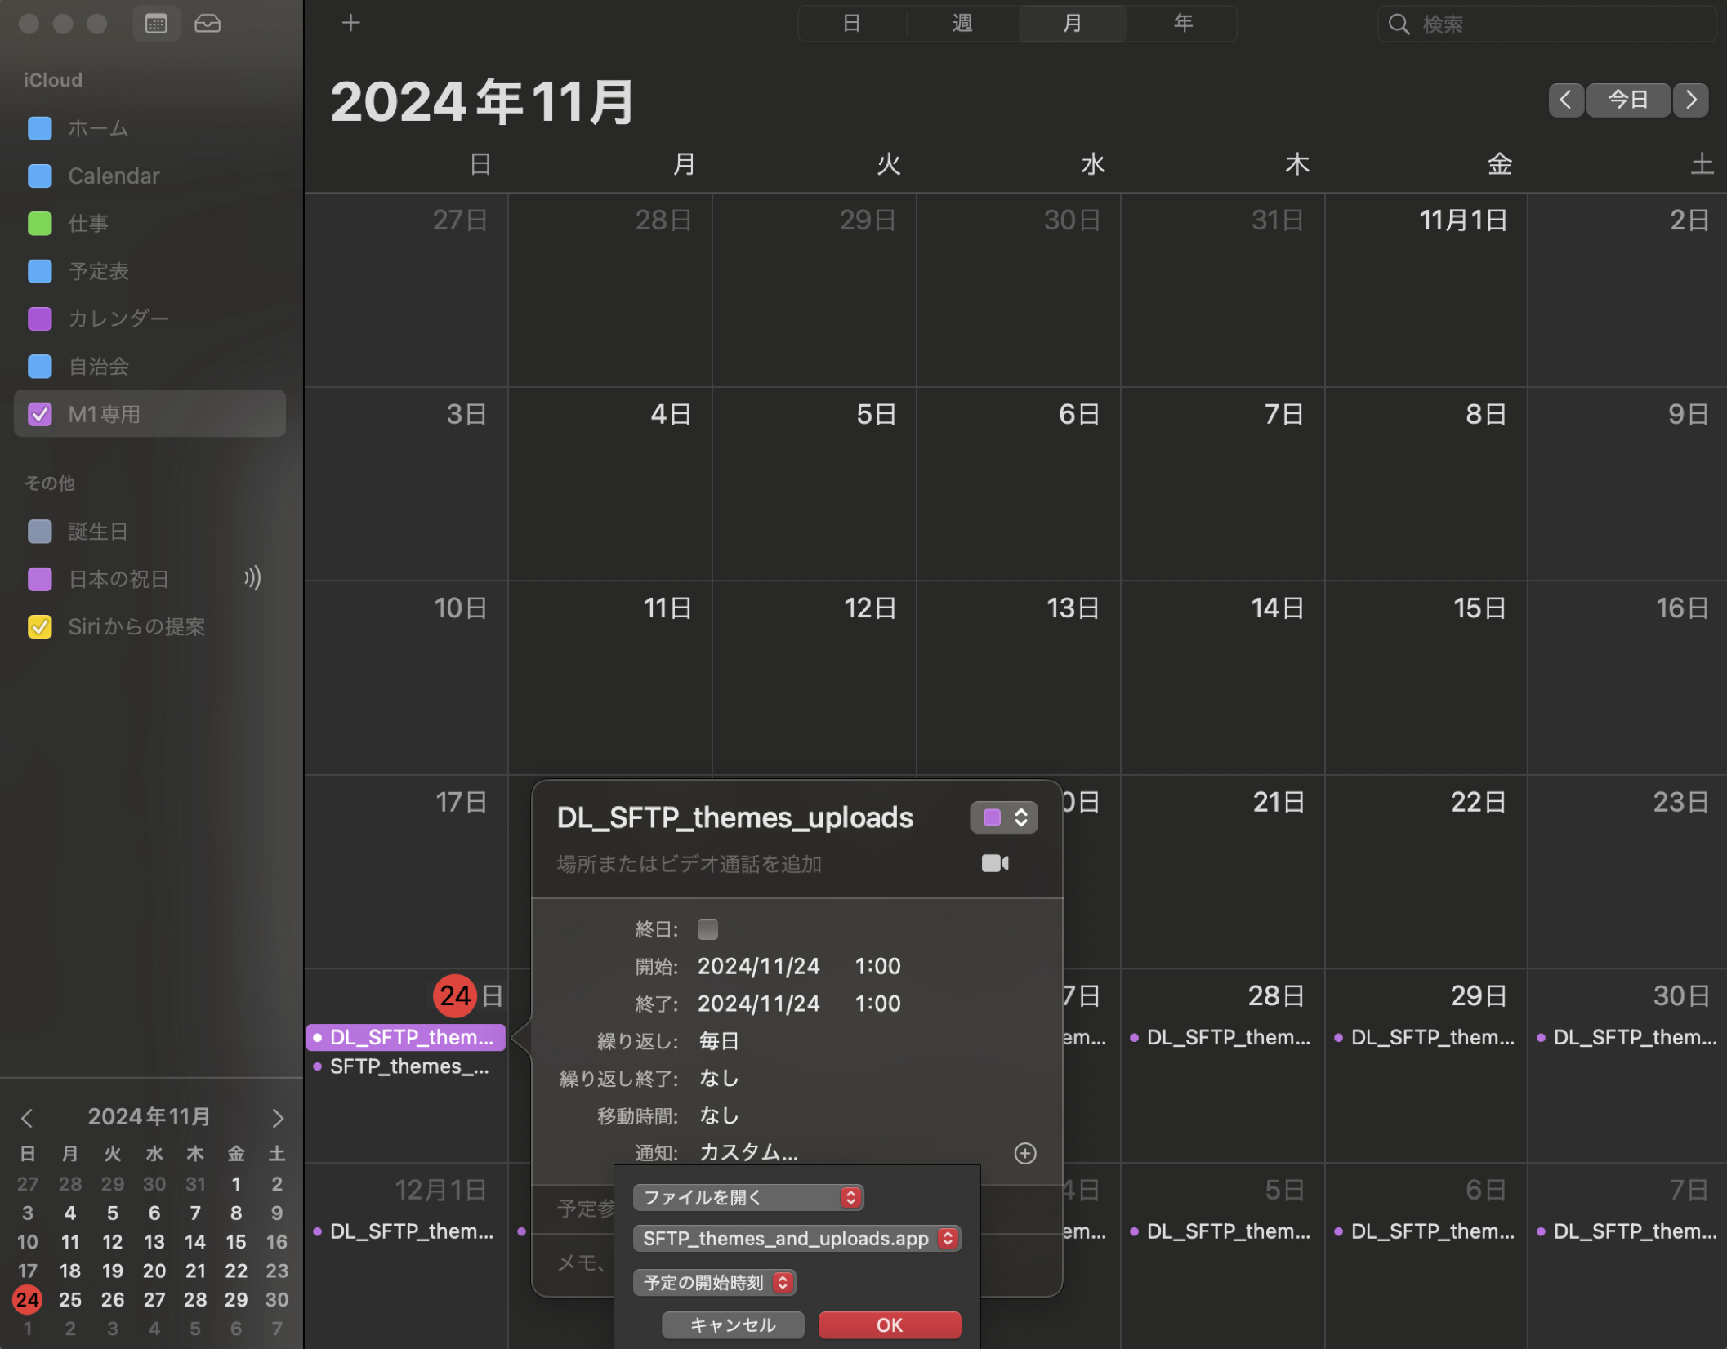Toggle Siriからの提案 calendar checkbox
The width and height of the screenshot is (1727, 1349).
coord(39,626)
